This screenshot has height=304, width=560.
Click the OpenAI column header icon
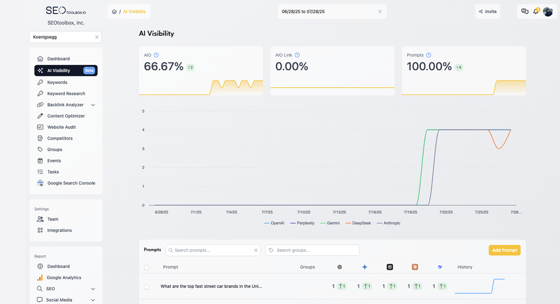[x=340, y=267]
